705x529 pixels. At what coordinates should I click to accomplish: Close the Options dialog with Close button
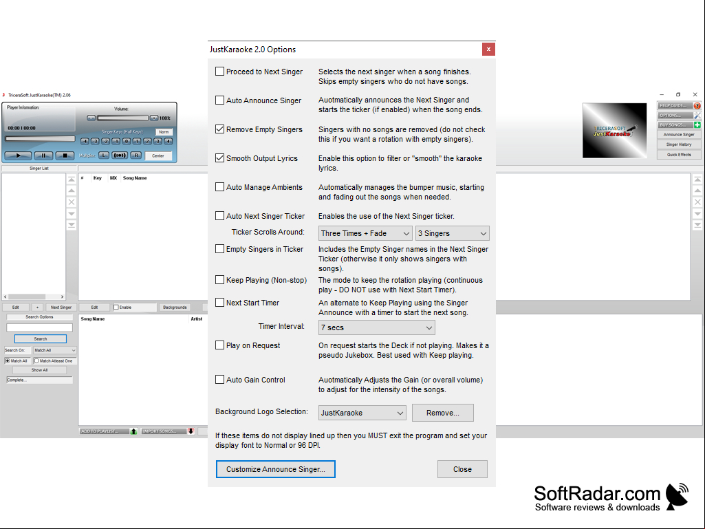pos(462,469)
